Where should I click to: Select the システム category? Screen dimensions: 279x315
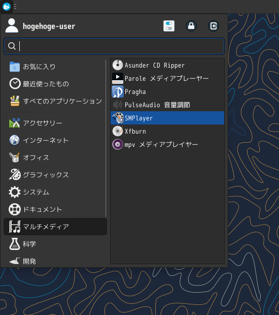[54, 192]
